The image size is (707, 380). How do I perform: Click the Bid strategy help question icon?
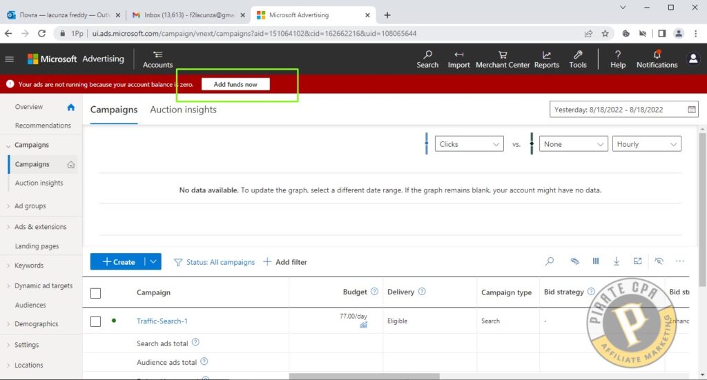591,291
